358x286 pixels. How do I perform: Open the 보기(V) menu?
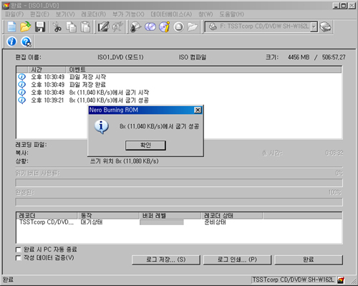click(x=65, y=14)
